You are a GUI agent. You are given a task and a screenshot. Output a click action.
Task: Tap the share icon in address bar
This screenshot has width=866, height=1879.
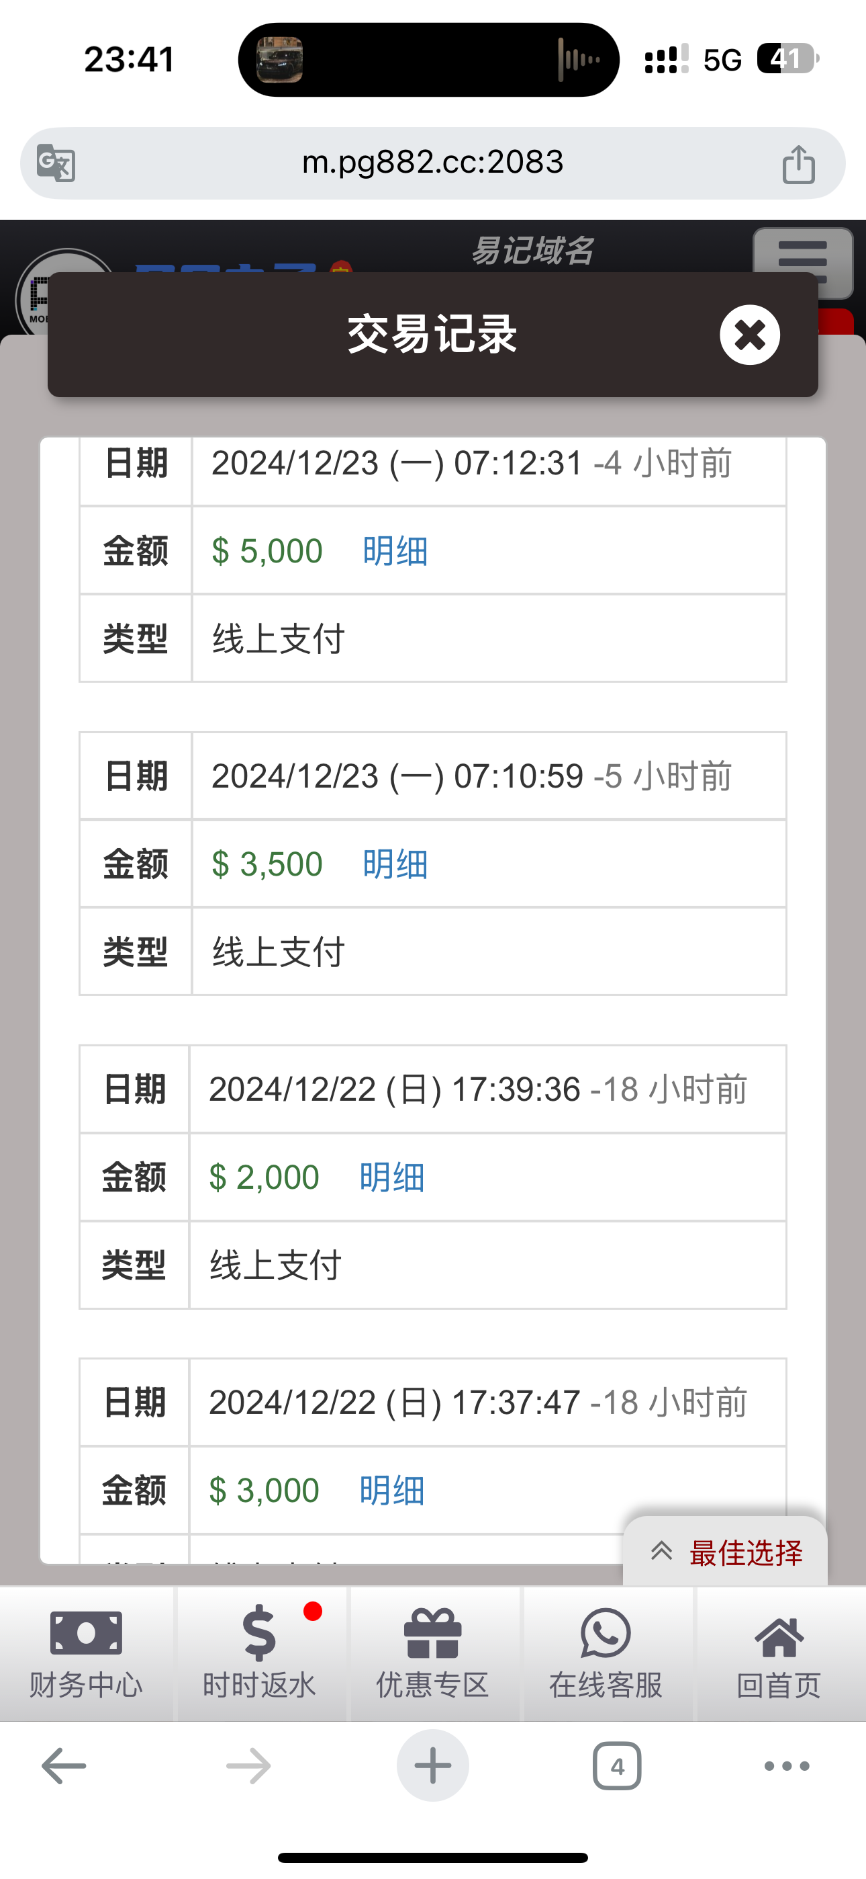(x=798, y=163)
